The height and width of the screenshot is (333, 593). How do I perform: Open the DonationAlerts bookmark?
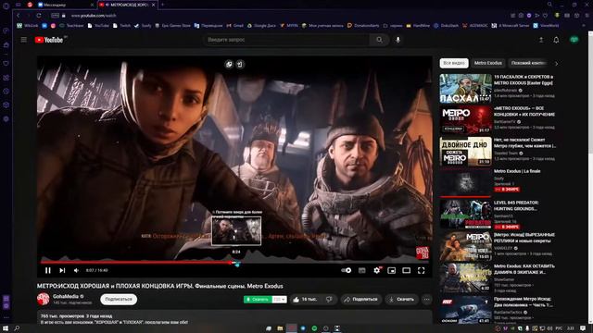pyautogui.click(x=363, y=26)
